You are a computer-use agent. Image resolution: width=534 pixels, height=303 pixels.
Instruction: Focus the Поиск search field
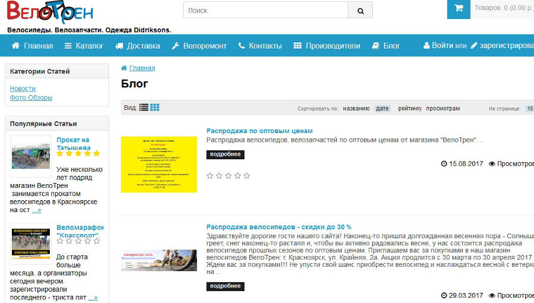265,10
